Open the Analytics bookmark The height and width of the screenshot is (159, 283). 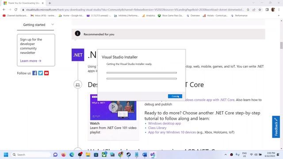(149, 16)
